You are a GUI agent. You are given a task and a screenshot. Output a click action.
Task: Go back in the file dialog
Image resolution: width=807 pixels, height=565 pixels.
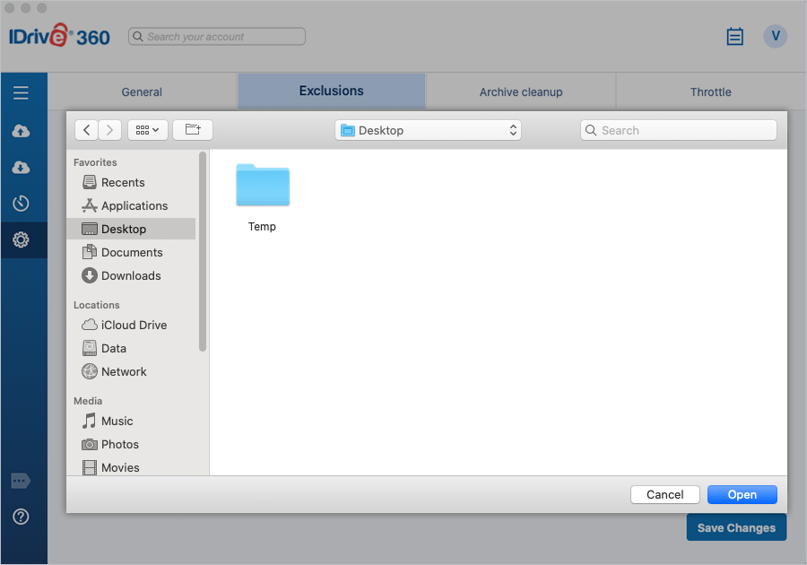click(86, 130)
